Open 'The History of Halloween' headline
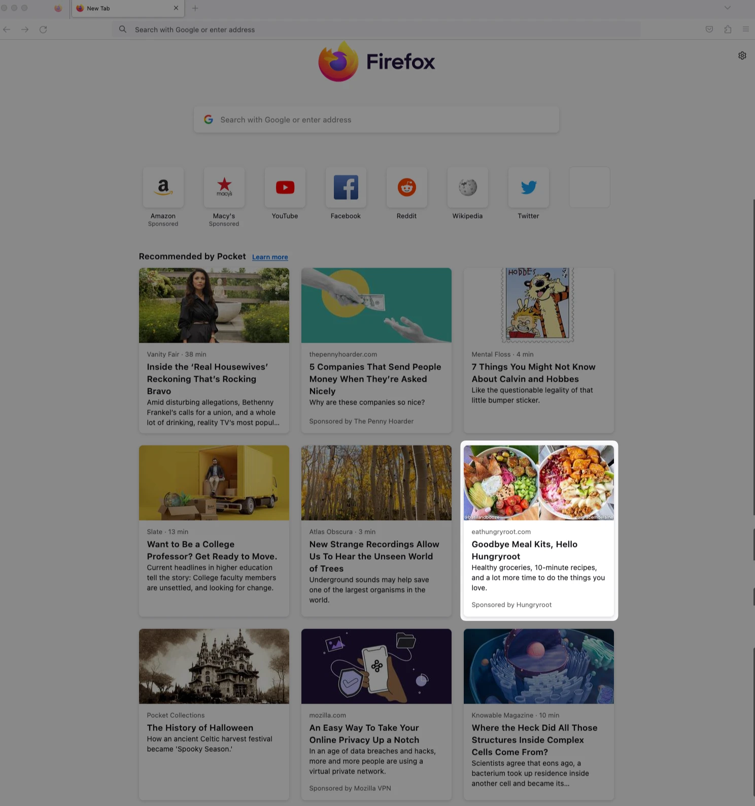This screenshot has height=806, width=755. [200, 728]
